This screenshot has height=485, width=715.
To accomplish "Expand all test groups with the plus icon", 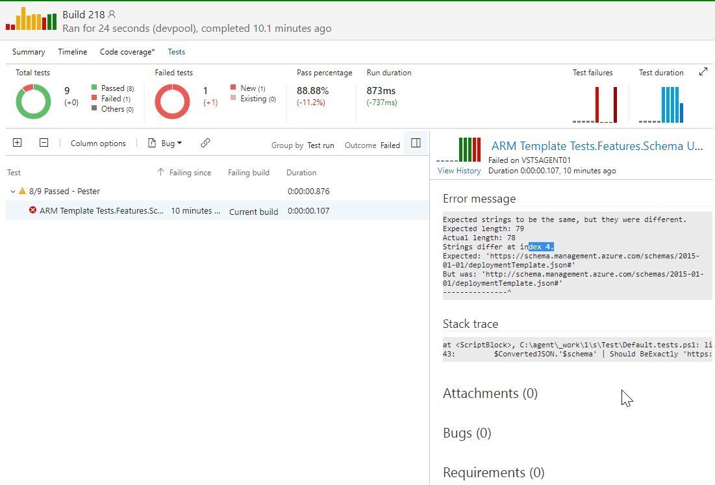I will pos(17,143).
